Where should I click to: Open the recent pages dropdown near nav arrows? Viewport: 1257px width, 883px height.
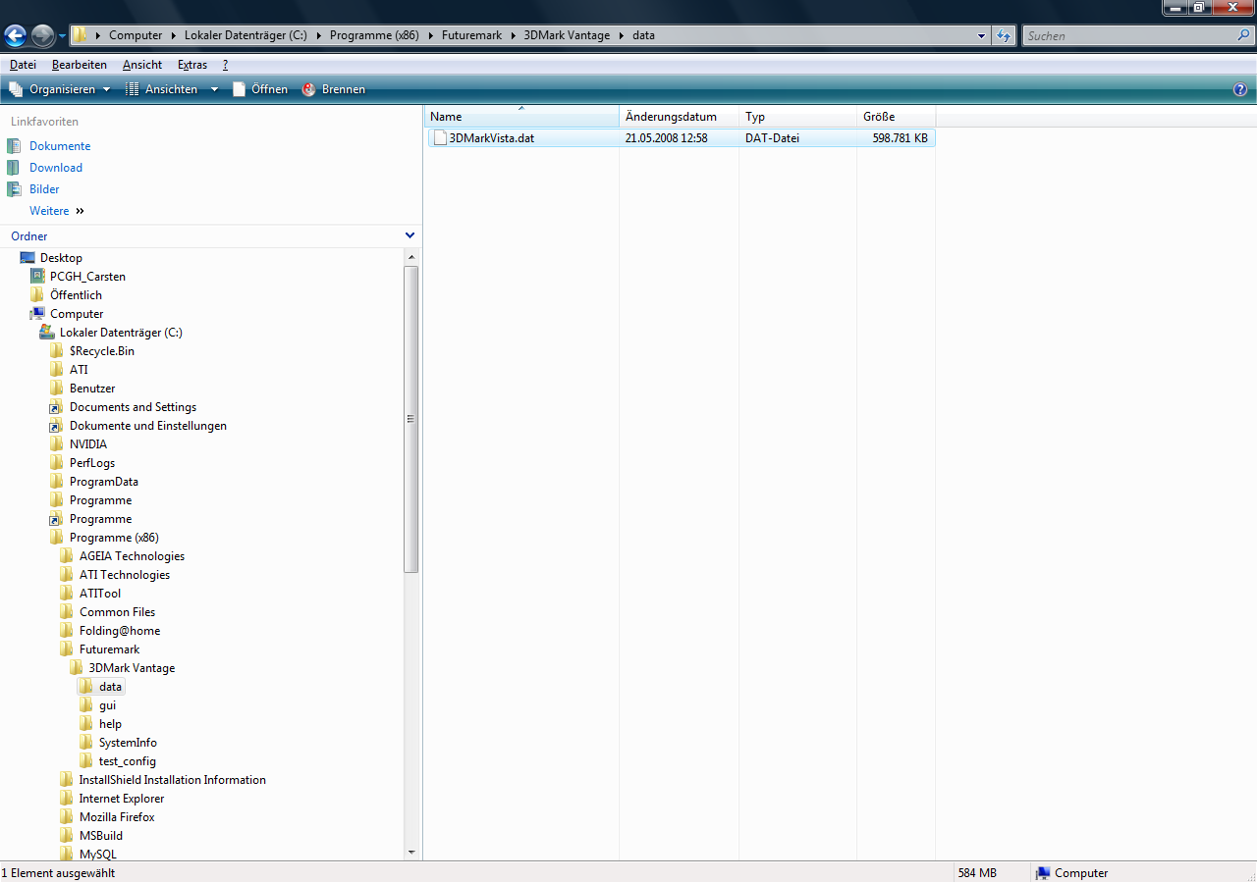[x=63, y=36]
